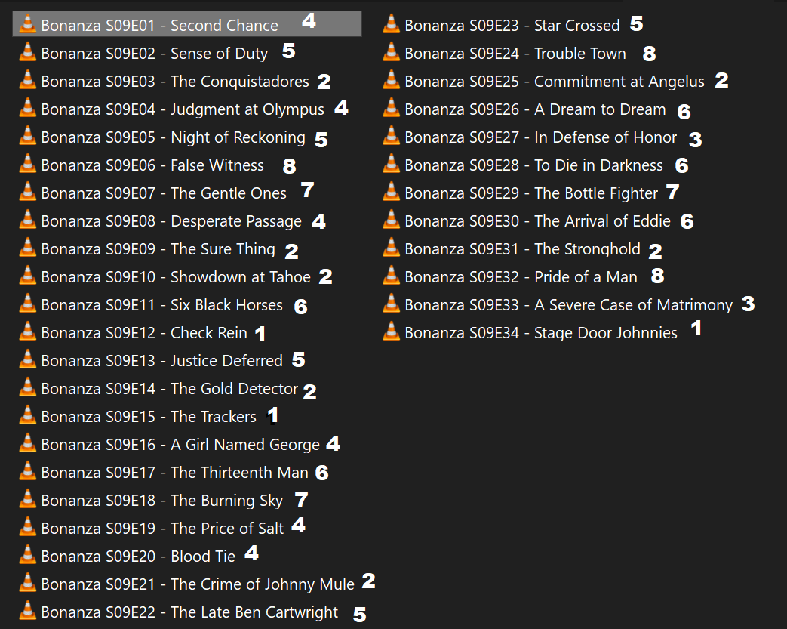This screenshot has width=787, height=629.
Task: Select cone icon next to Star Crossed
Action: pos(392,24)
